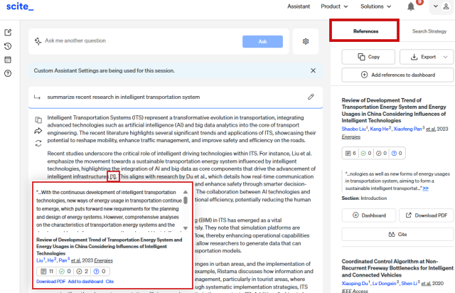Open the Export dropdown
455x293 pixels.
point(427,56)
